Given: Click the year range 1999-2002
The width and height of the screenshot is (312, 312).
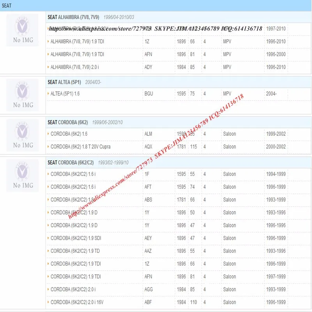Looking at the screenshot, I should [276, 134].
